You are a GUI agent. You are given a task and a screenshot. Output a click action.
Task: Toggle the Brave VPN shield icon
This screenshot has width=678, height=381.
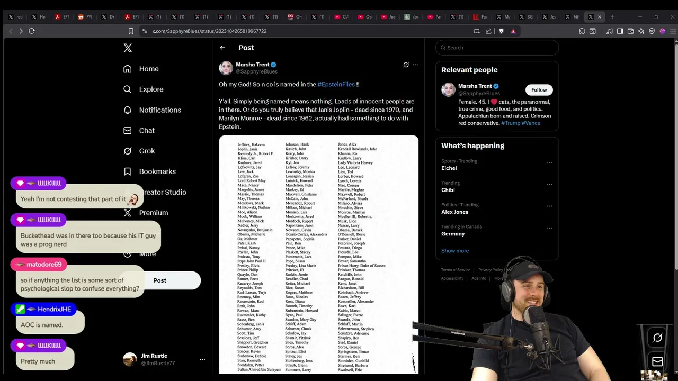click(x=652, y=31)
